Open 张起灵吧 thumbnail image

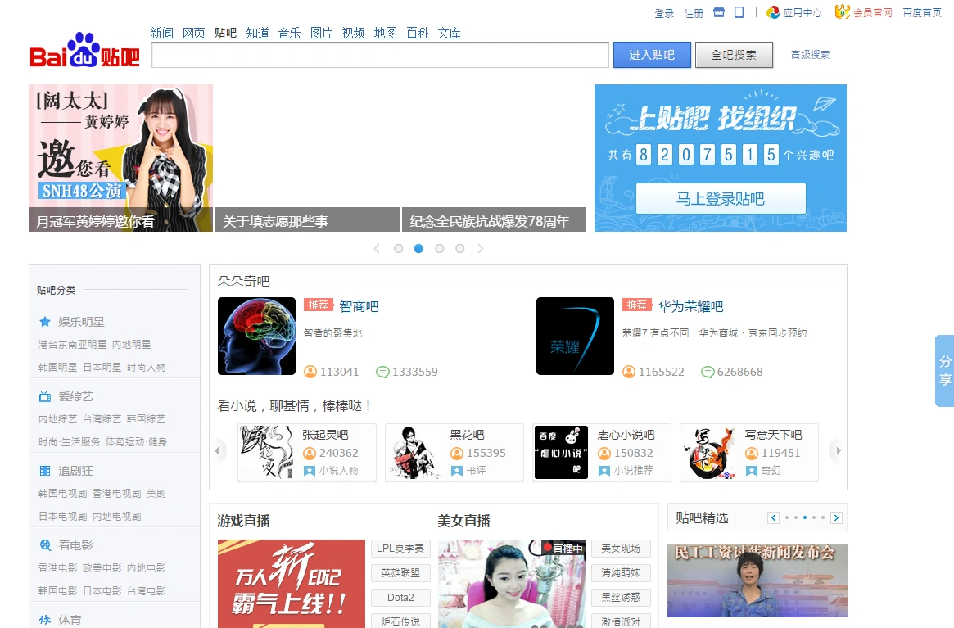266,452
